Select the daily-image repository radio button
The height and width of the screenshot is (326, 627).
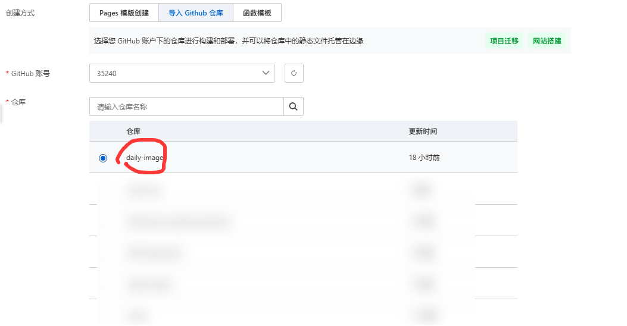point(103,158)
